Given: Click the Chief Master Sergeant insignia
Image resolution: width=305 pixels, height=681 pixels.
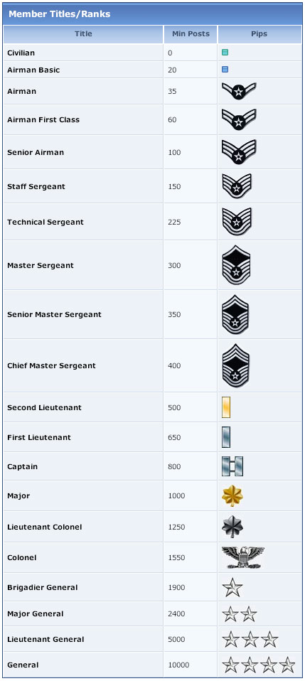Looking at the screenshot, I should pyautogui.click(x=236, y=365).
